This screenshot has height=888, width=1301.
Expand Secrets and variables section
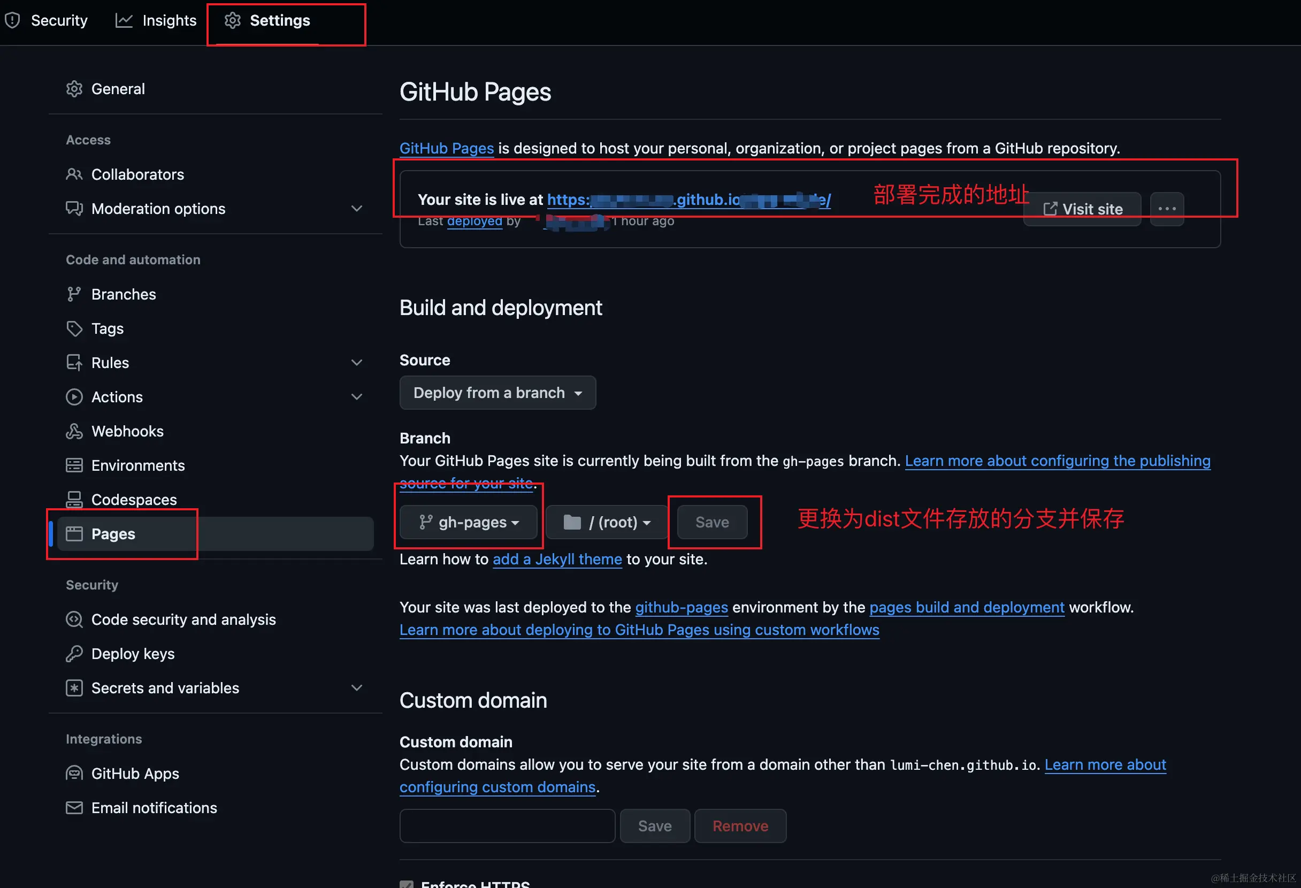[357, 688]
